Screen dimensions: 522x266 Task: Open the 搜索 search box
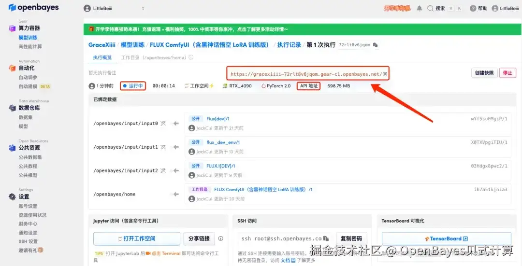[x=445, y=8]
